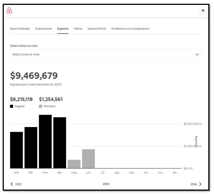Select the Ingresos tab

click(63, 29)
